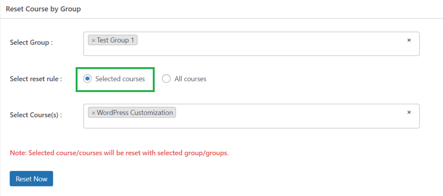The image size is (443, 196).
Task: Click the Select Group label
Action: coord(31,43)
